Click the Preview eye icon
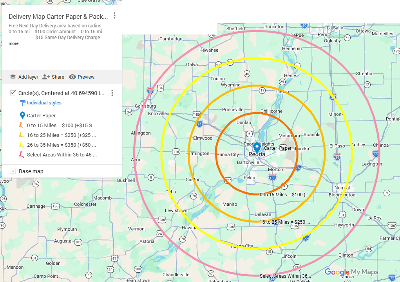 [x=72, y=77]
